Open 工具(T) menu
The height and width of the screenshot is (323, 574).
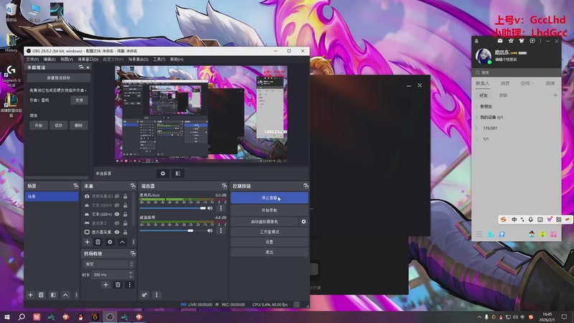tap(159, 60)
